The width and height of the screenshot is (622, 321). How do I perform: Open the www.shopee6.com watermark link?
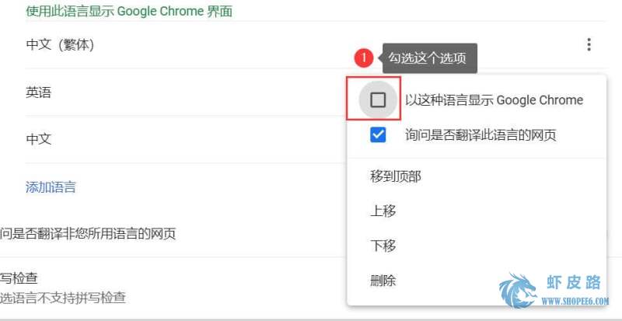(x=575, y=301)
